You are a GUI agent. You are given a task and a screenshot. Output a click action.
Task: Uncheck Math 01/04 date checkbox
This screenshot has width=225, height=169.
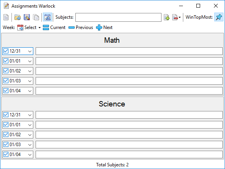coord(6,90)
